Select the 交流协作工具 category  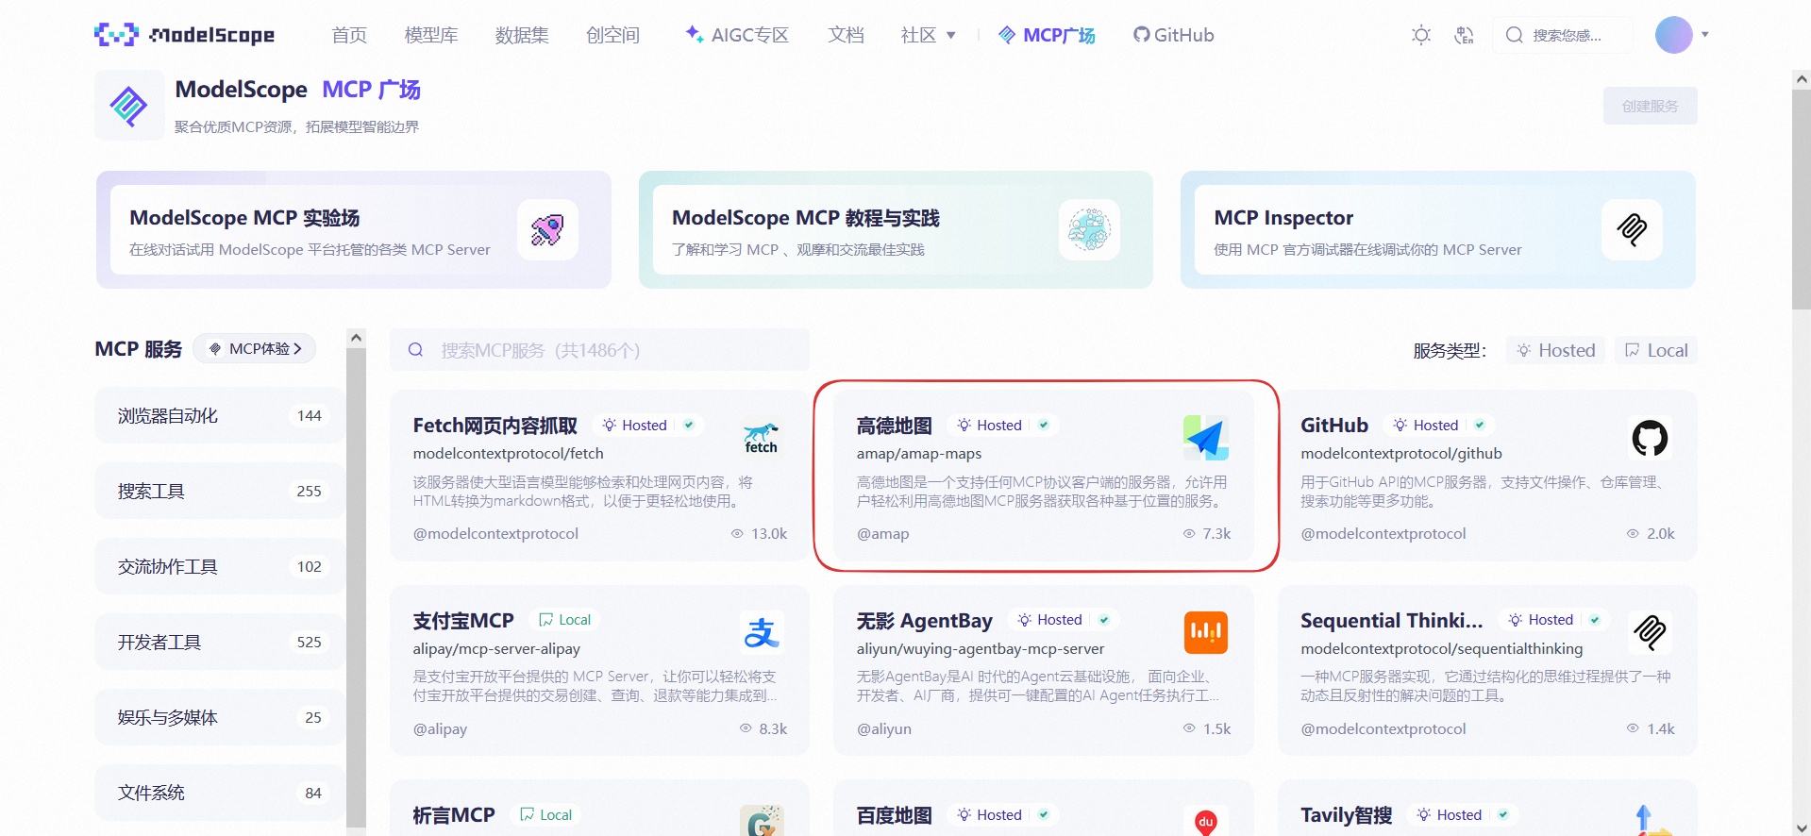tap(219, 566)
